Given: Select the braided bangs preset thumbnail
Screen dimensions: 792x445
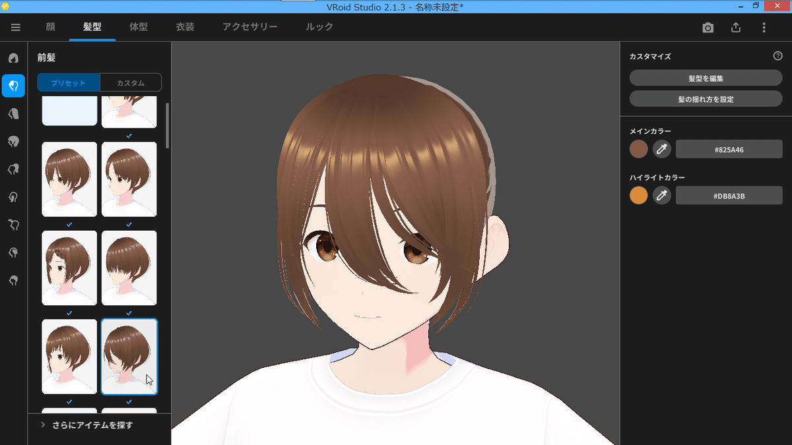Looking at the screenshot, I should pyautogui.click(x=69, y=268).
